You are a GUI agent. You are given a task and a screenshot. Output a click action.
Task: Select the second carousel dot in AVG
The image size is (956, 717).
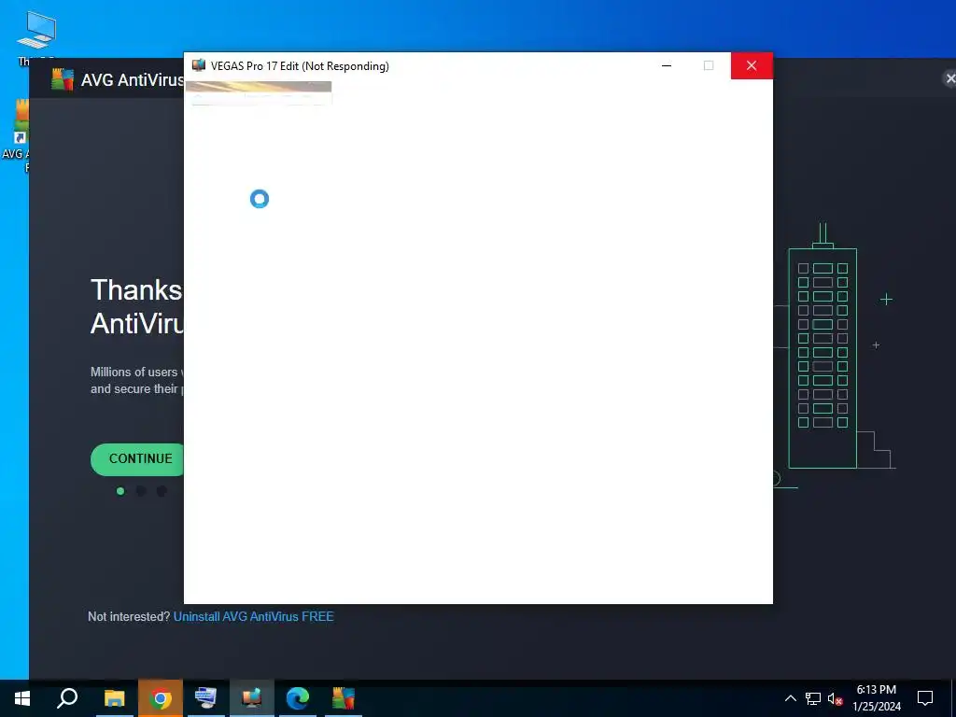click(141, 491)
